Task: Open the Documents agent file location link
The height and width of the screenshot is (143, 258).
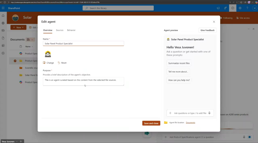Action: pyautogui.click(x=190, y=123)
